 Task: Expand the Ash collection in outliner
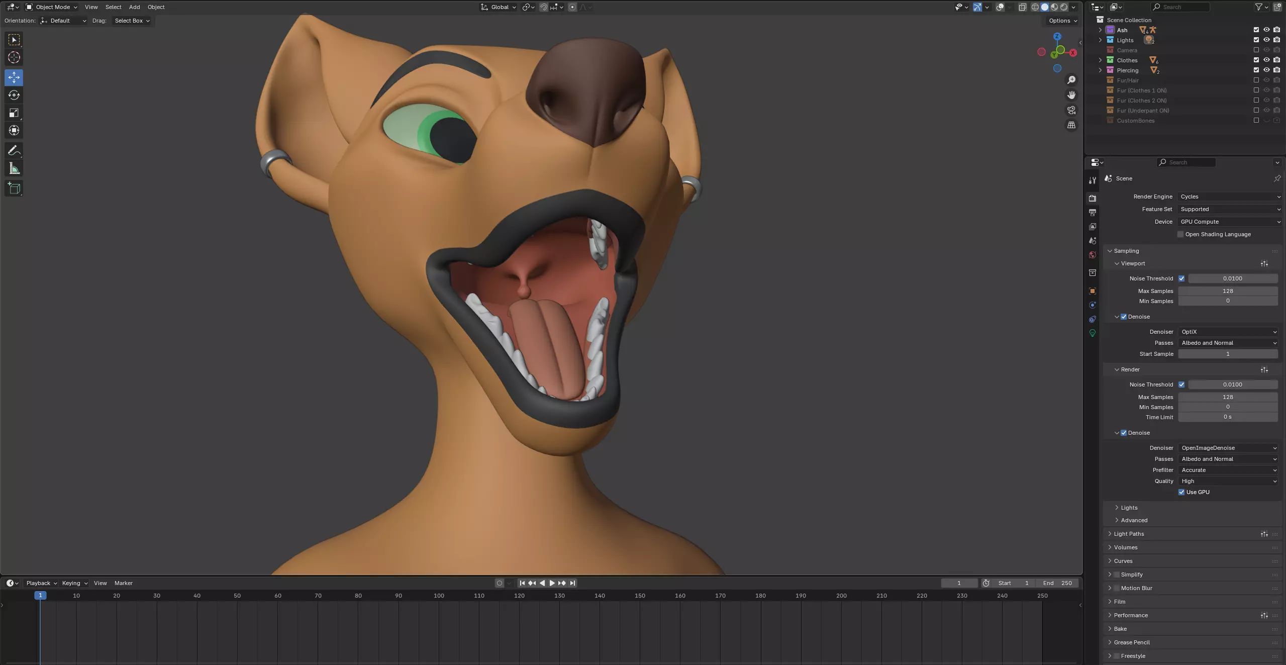[1100, 30]
